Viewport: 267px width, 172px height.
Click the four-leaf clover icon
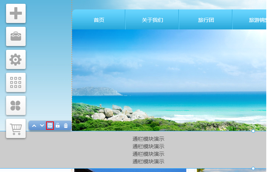[16, 105]
